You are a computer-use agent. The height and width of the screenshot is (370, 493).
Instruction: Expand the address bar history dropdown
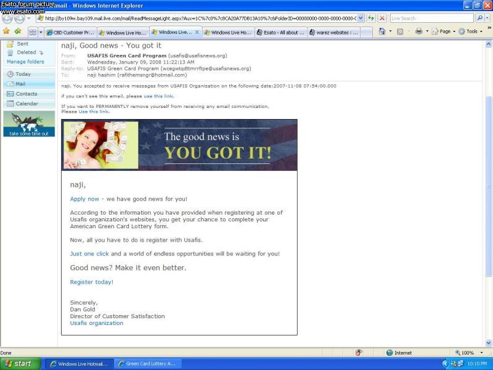click(361, 18)
